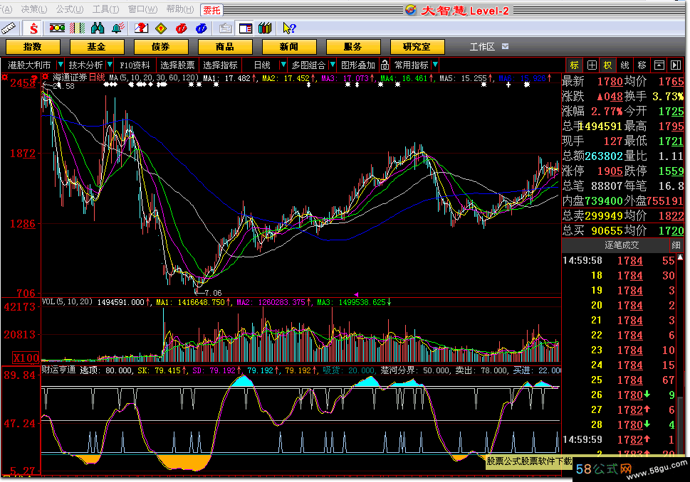
Task: Click the red gear icon beside 海通证券
Action: (46, 77)
